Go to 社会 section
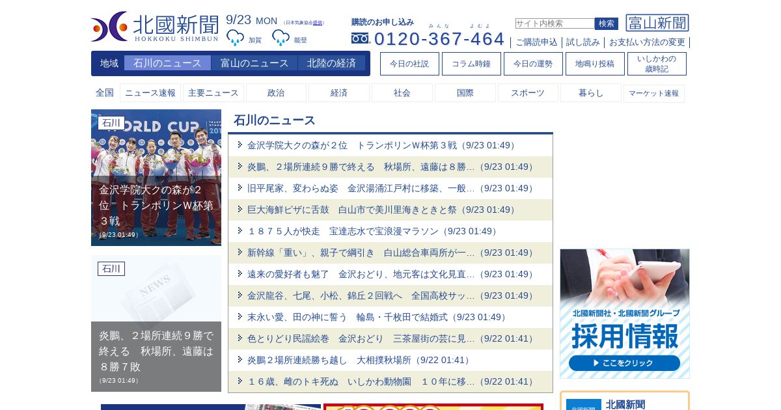The height and width of the screenshot is (410, 781). (x=402, y=93)
